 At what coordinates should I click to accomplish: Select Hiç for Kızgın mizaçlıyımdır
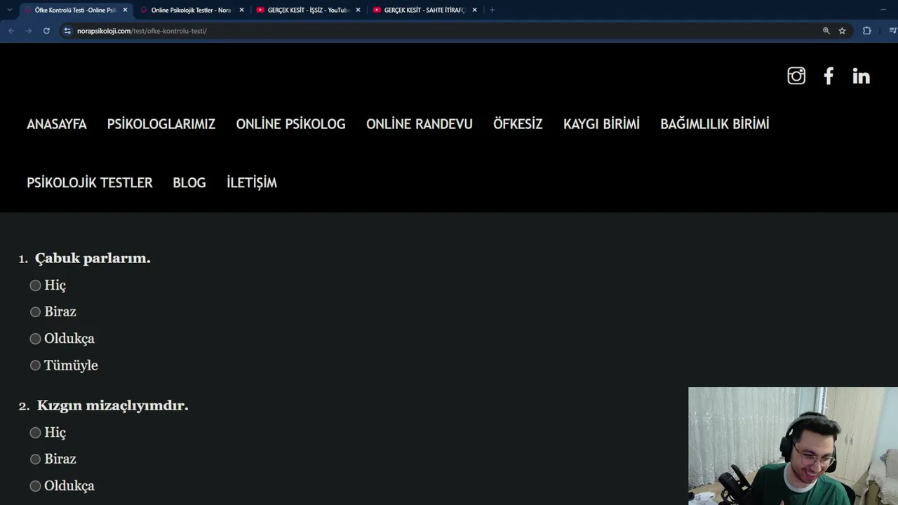[x=35, y=433]
